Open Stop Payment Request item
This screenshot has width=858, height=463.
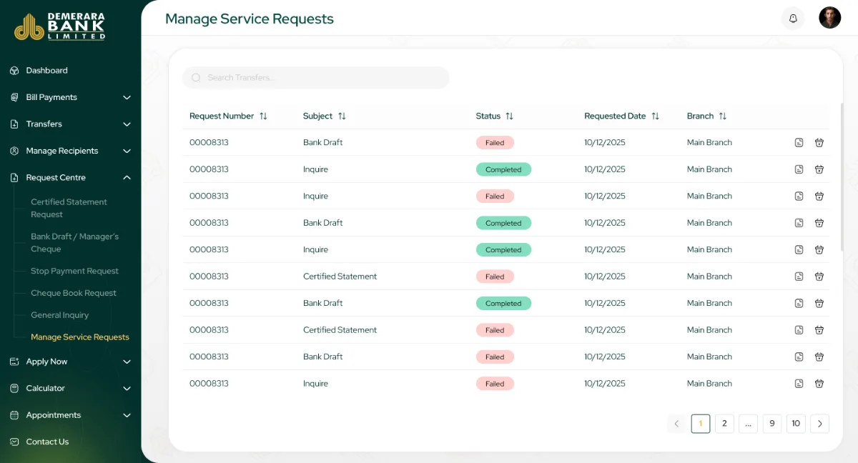click(x=74, y=272)
